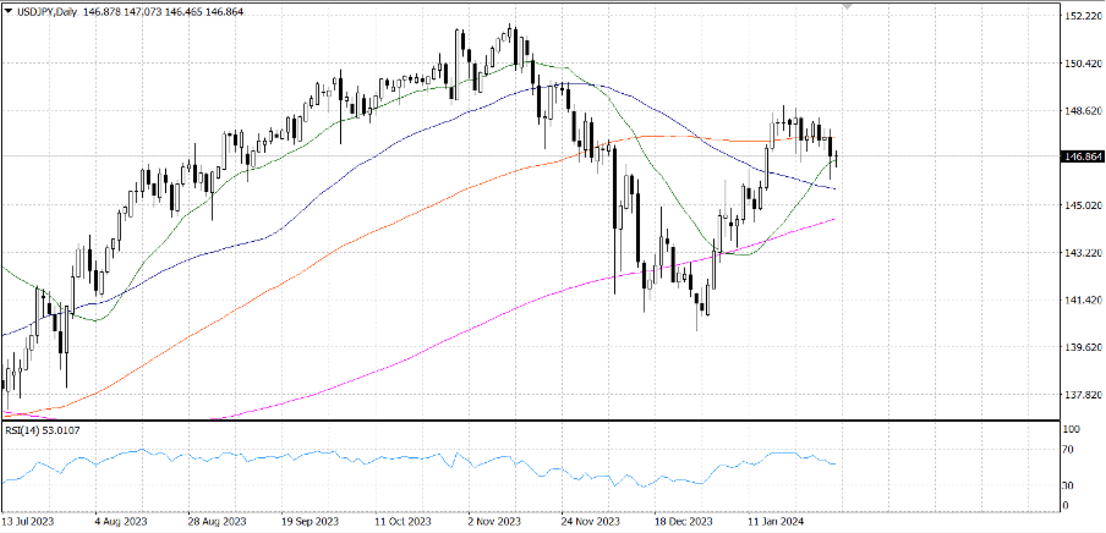The width and height of the screenshot is (1106, 533).
Task: Click the light blue RSI line end
Action: [835, 464]
